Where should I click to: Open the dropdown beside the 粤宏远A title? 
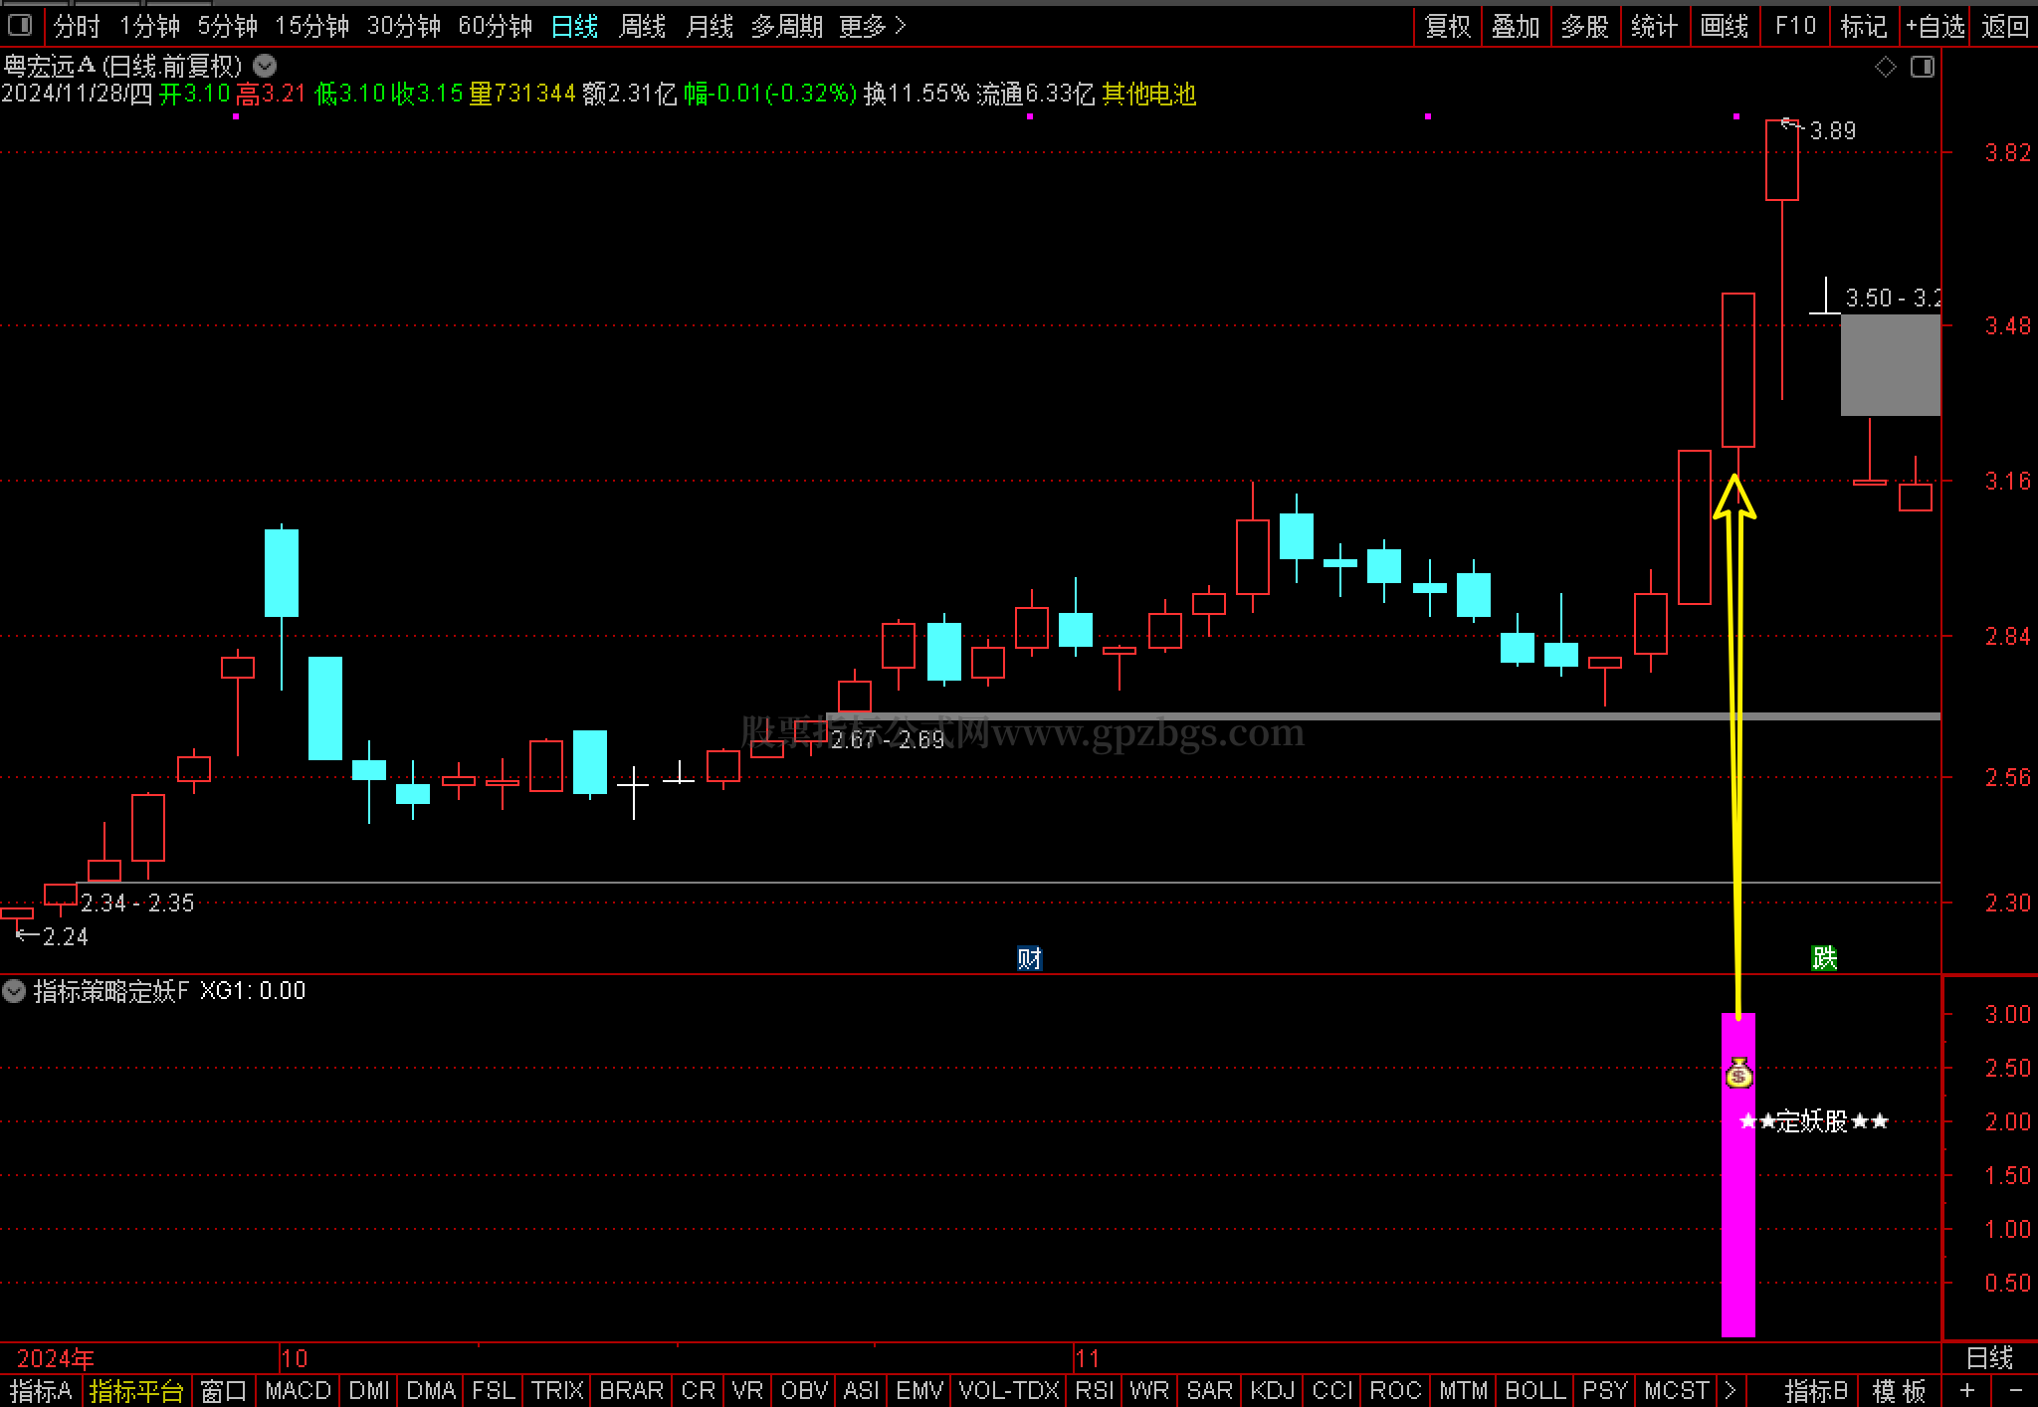pyautogui.click(x=265, y=66)
